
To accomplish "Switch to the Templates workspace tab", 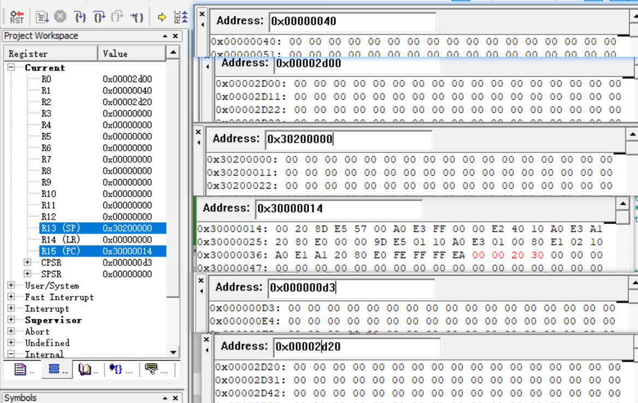I will [156, 369].
